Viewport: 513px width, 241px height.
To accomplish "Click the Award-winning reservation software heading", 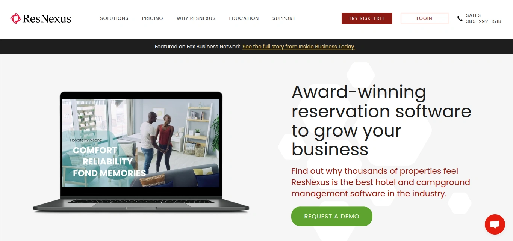I will (x=381, y=120).
